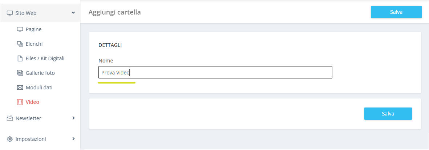The width and height of the screenshot is (429, 150).
Task: Open the Pagine menu item
Action: pos(33,29)
